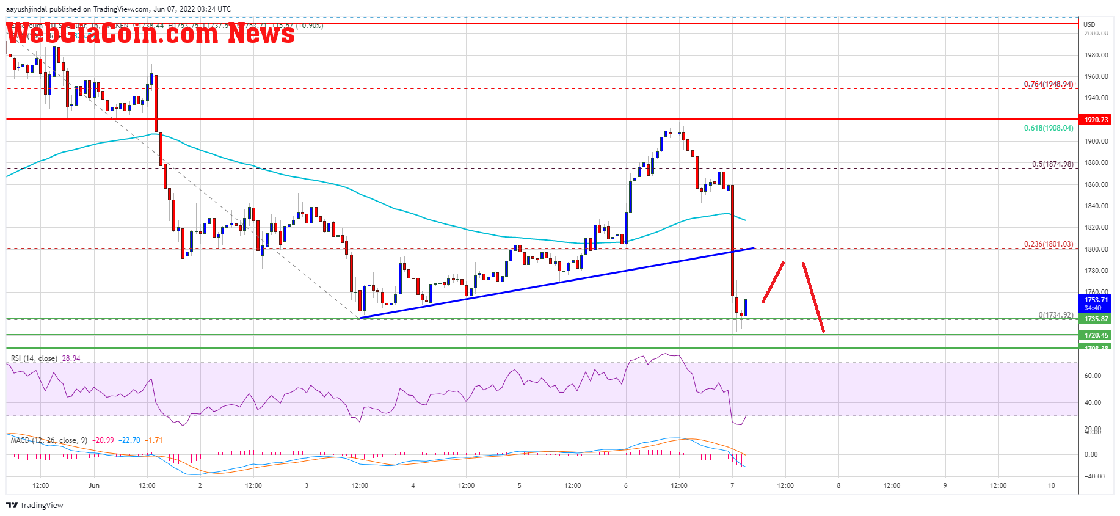
Task: Click the author publication header text
Action: pyautogui.click(x=118, y=9)
